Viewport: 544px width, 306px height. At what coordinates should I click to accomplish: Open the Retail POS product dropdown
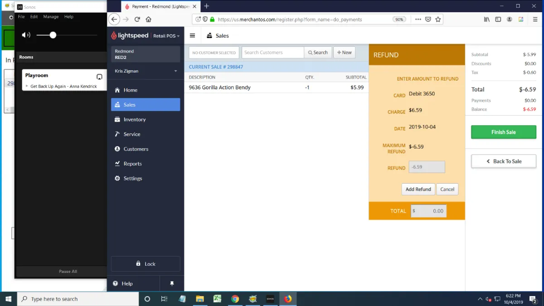click(166, 36)
